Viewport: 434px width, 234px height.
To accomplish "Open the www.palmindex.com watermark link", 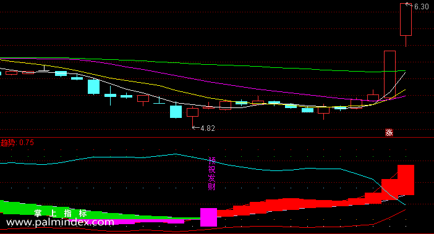I will [60, 222].
